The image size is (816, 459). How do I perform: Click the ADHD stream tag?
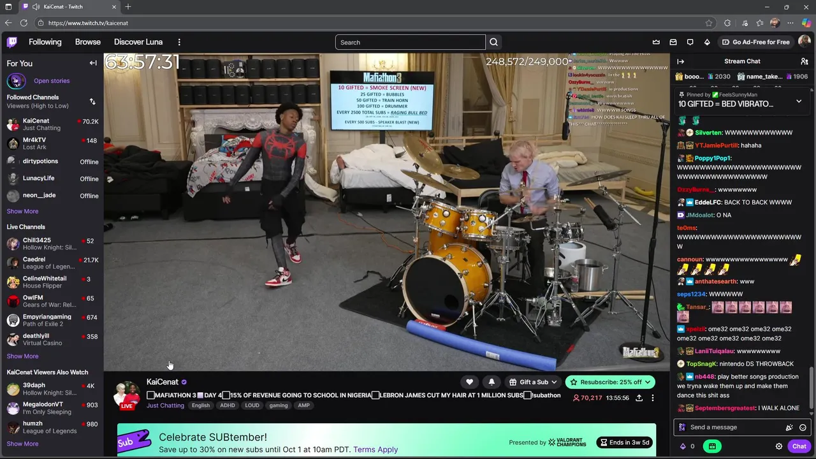228,405
